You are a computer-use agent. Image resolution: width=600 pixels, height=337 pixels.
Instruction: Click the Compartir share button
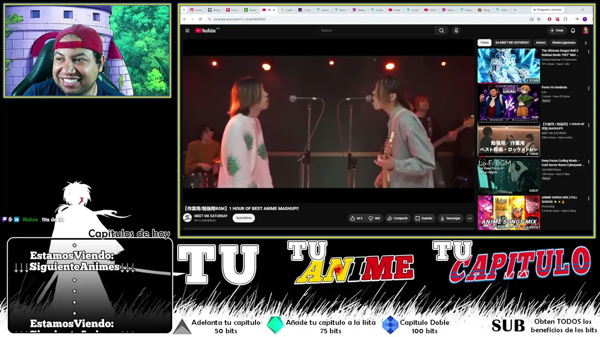(x=397, y=218)
